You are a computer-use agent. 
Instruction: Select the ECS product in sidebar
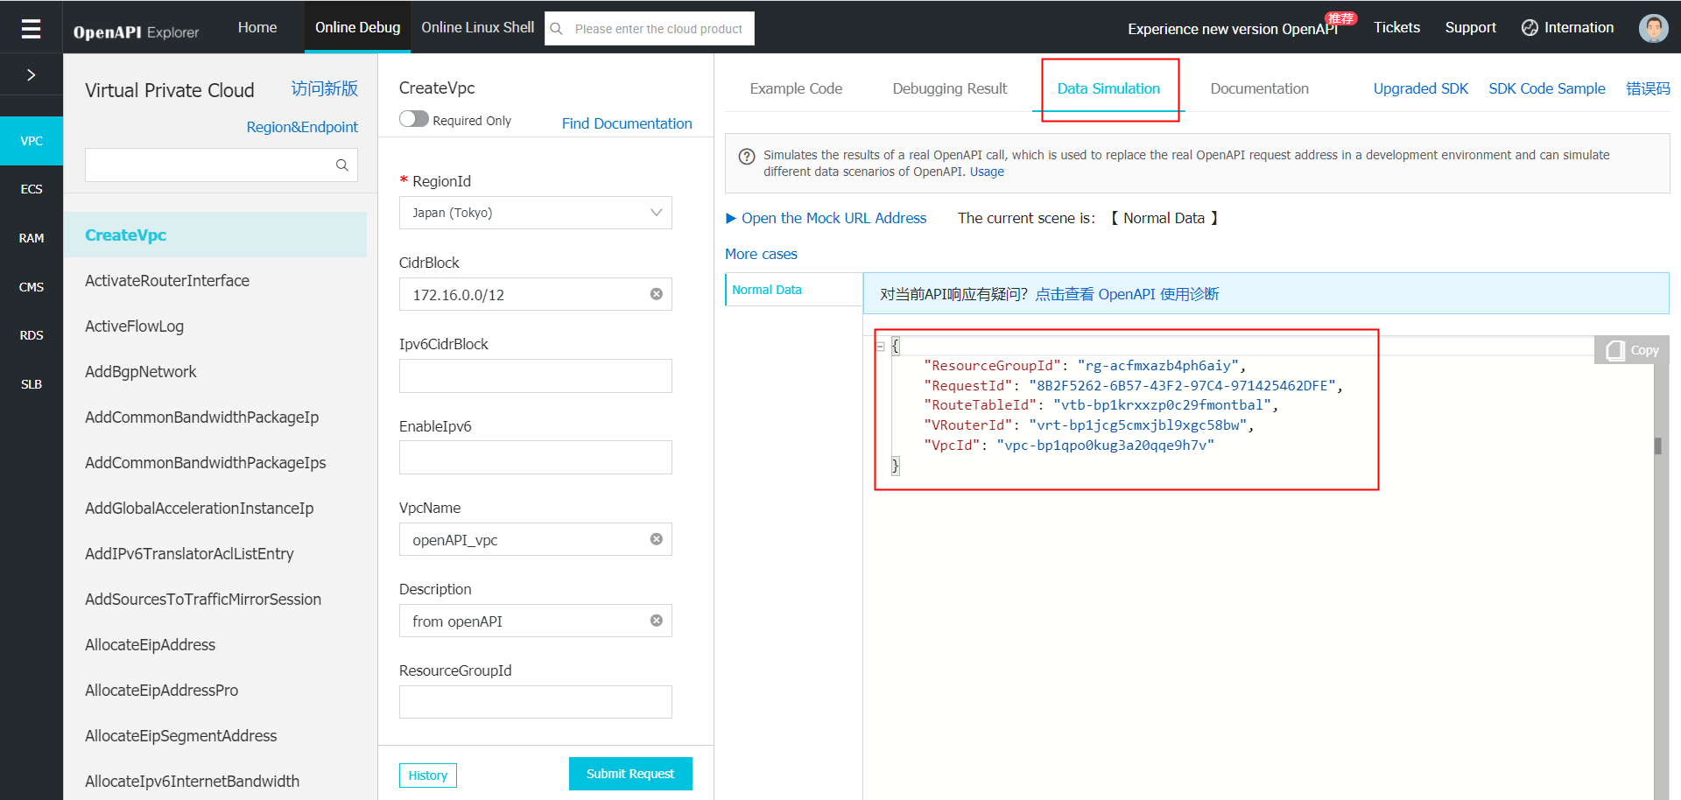(x=32, y=189)
